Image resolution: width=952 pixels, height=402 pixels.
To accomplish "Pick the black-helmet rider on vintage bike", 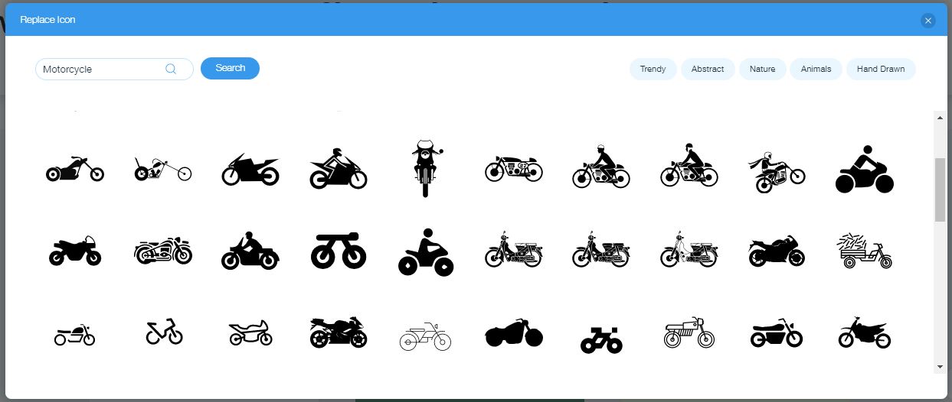I will pyautogui.click(x=689, y=165).
